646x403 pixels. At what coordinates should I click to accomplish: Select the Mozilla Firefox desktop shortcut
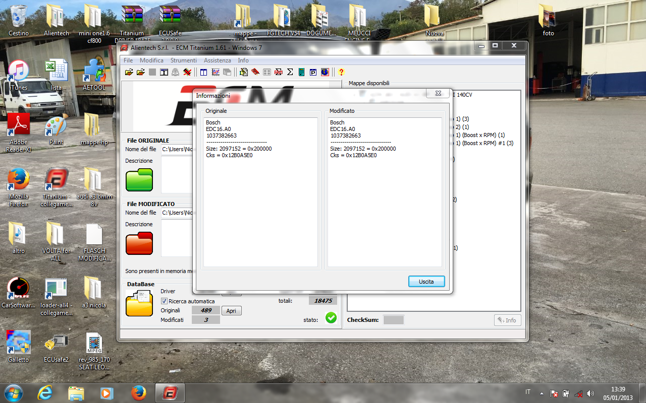tap(19, 187)
